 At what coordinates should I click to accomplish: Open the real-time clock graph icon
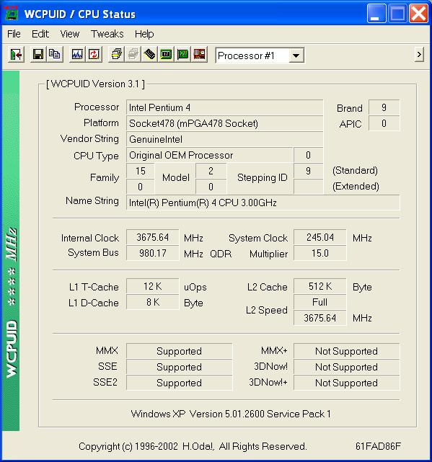77,55
